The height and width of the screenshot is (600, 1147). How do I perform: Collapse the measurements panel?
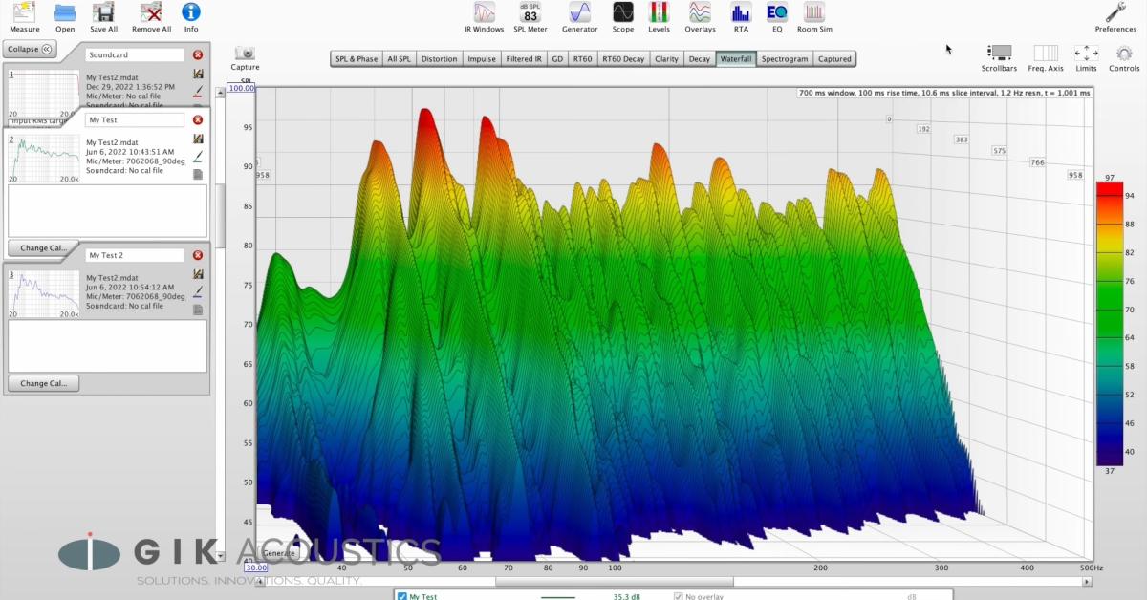click(x=31, y=49)
